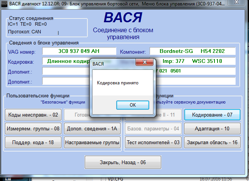Open Измеряем. группы - 08
The image size is (249, 181).
point(33,128)
